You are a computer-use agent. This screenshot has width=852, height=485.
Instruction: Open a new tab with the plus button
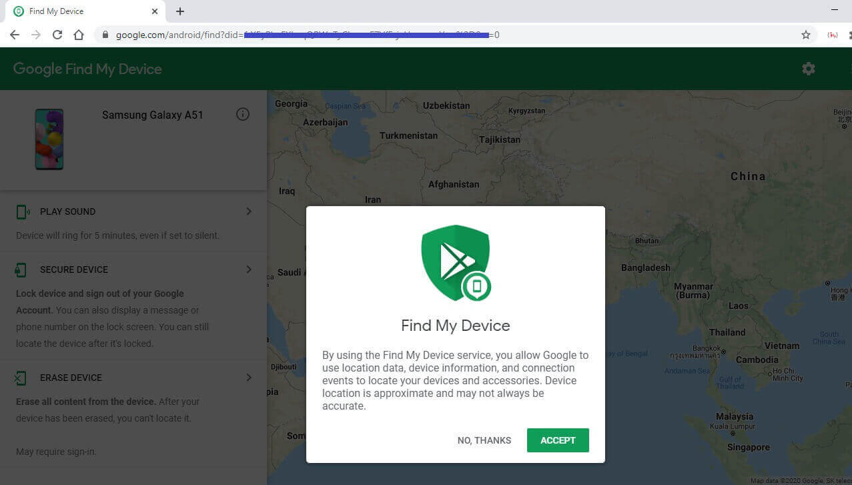click(180, 11)
